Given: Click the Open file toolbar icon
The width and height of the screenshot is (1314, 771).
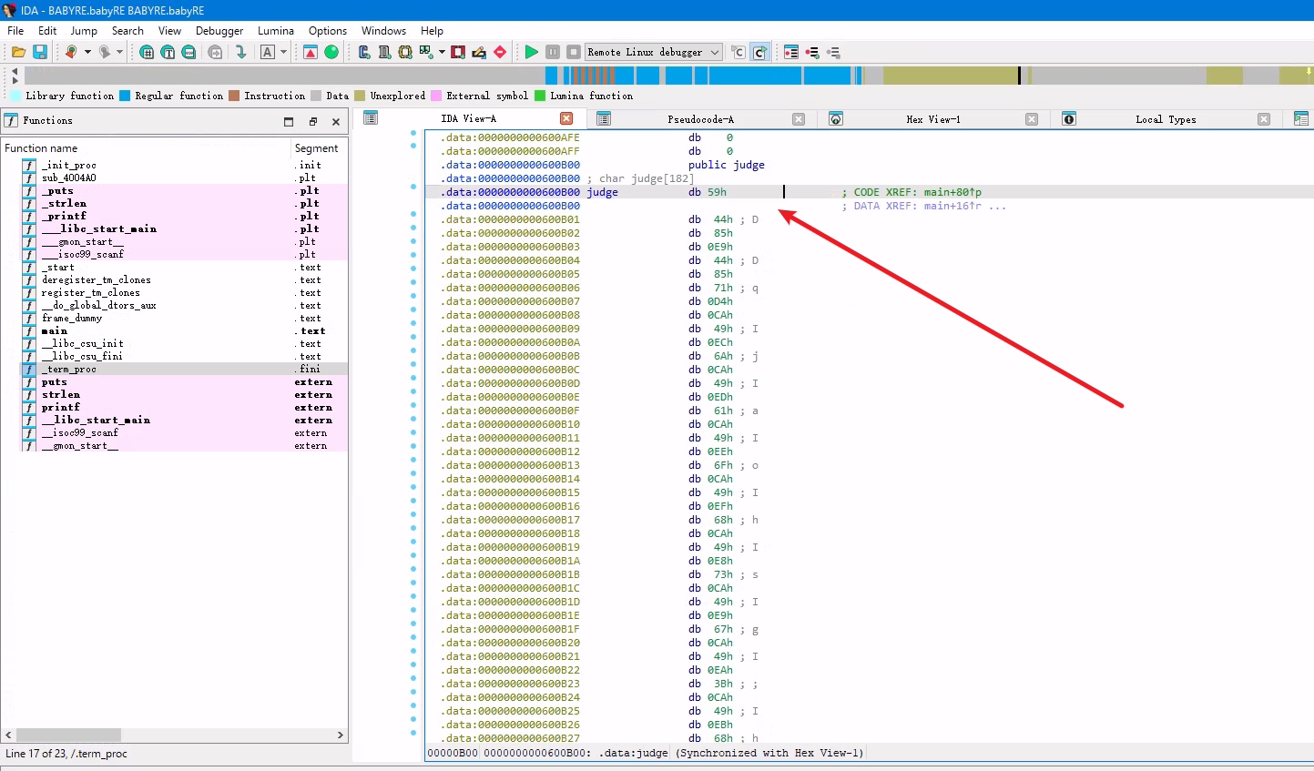Looking at the screenshot, I should [x=18, y=52].
